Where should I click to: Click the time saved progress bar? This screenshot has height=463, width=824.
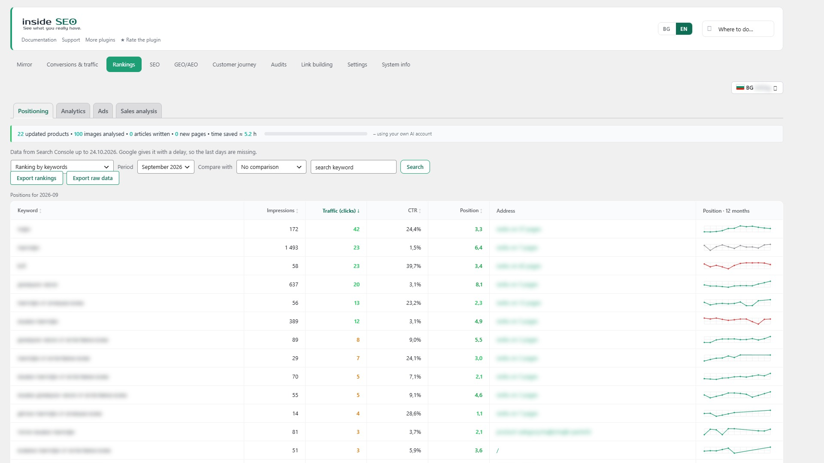(316, 134)
